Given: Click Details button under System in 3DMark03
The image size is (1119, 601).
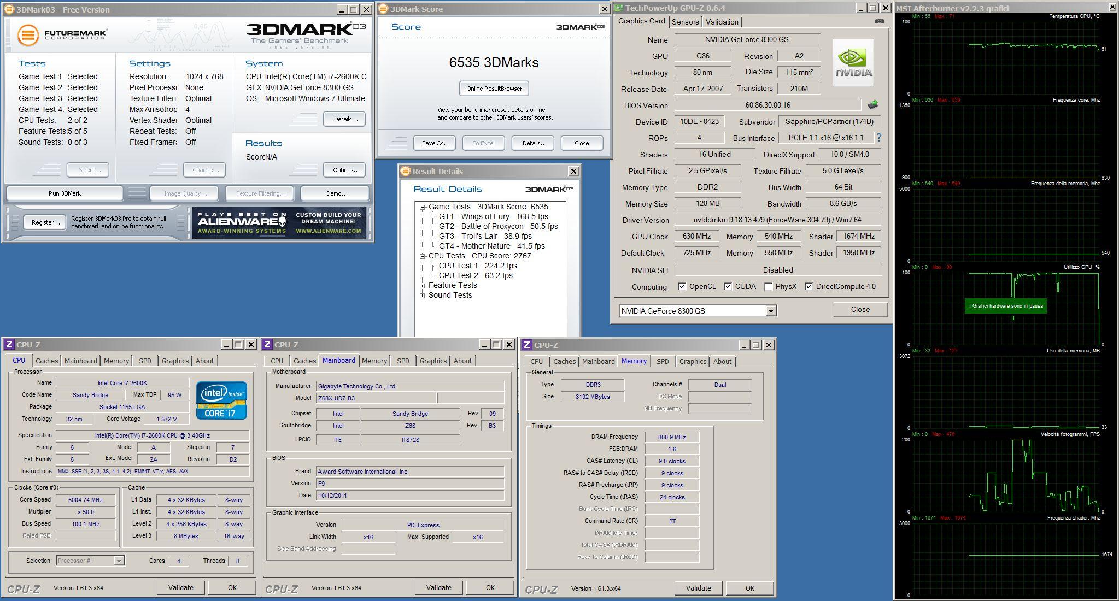Looking at the screenshot, I should pos(344,119).
